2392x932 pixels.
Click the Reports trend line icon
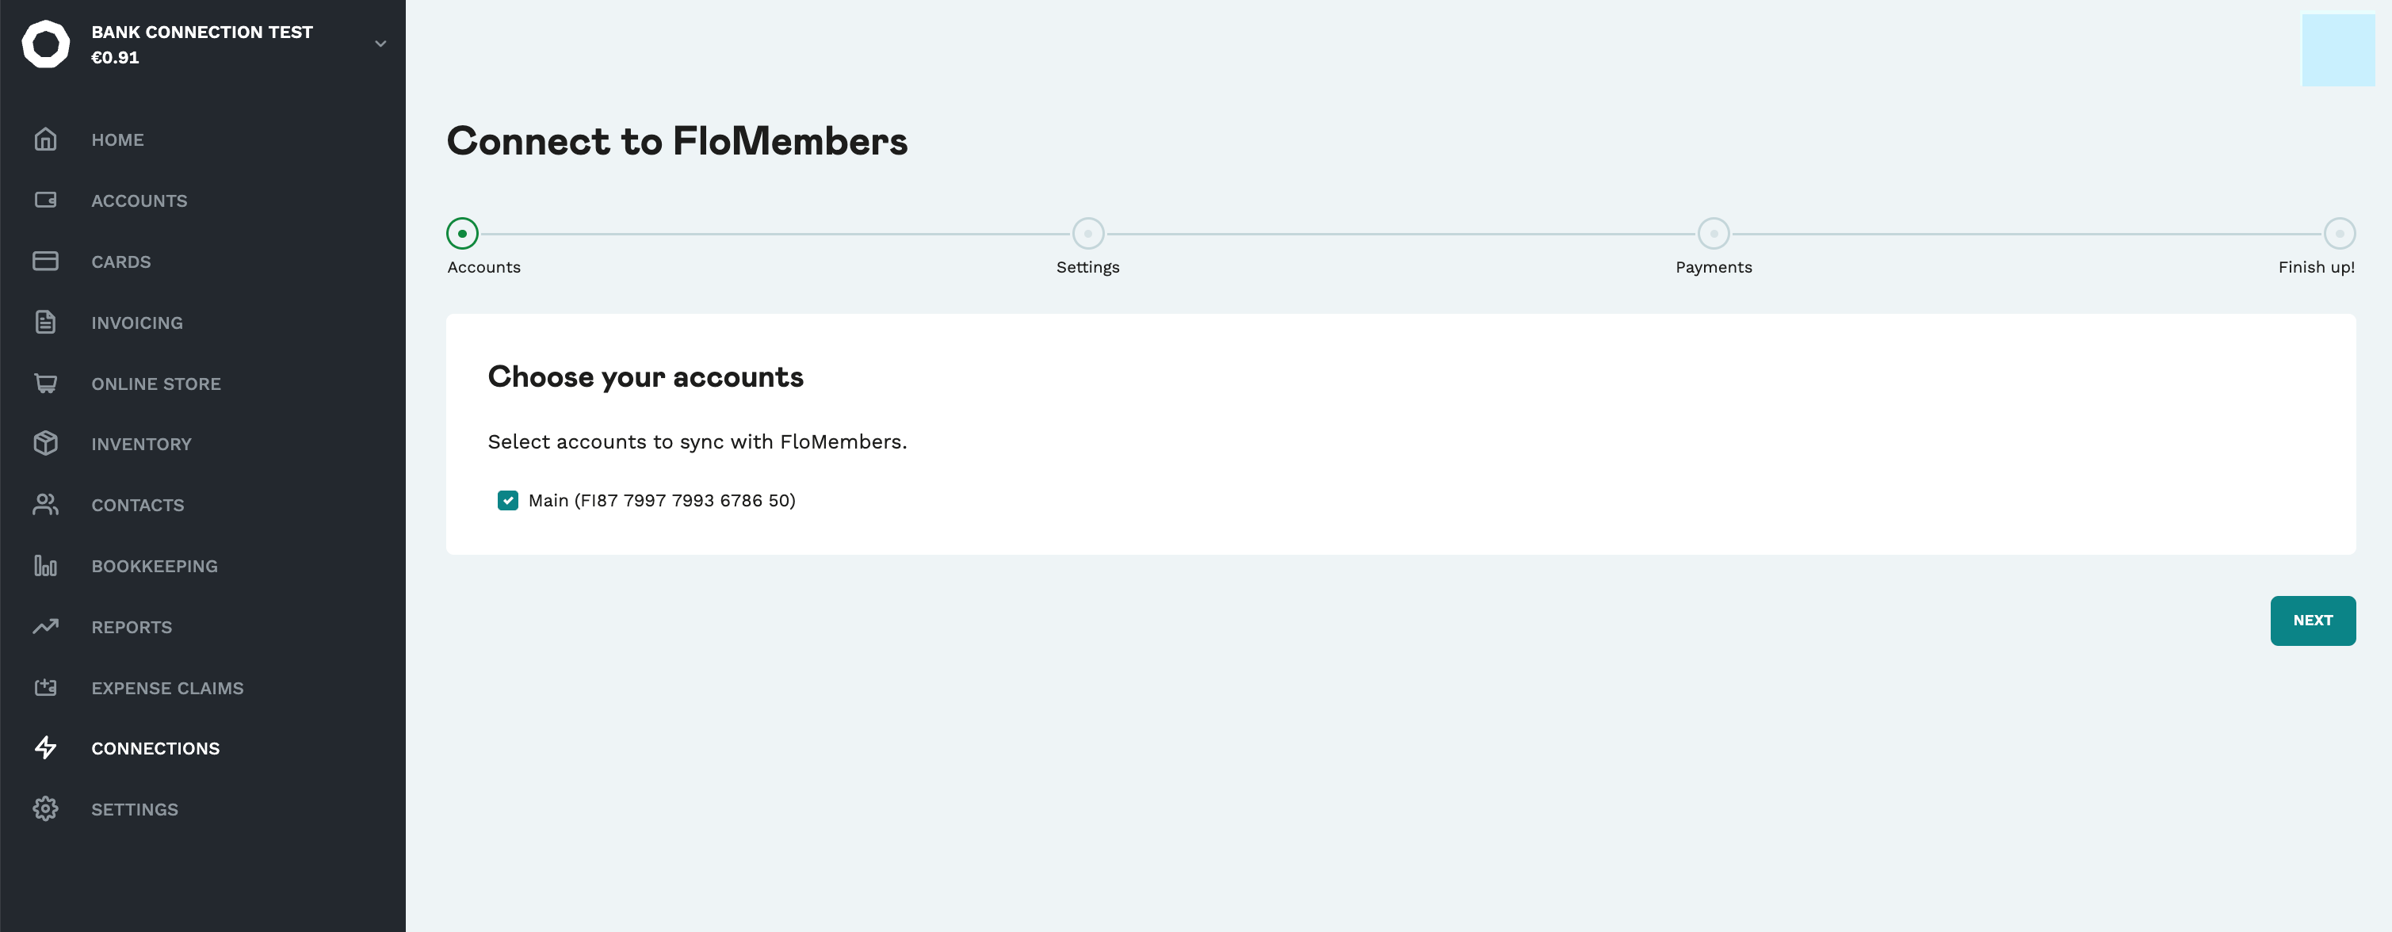point(45,627)
